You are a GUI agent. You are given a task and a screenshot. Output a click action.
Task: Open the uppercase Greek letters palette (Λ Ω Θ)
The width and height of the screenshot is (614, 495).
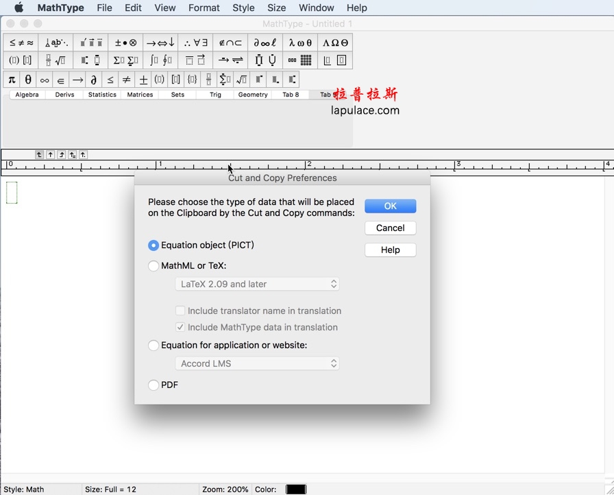click(x=335, y=42)
